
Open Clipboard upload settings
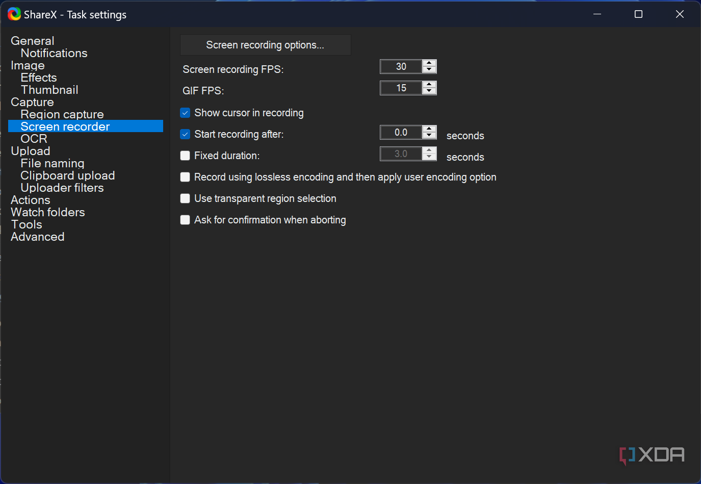point(68,175)
